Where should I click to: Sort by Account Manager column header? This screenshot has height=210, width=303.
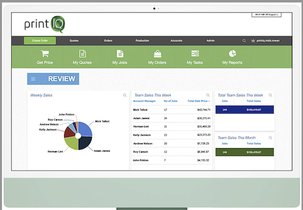(x=144, y=101)
